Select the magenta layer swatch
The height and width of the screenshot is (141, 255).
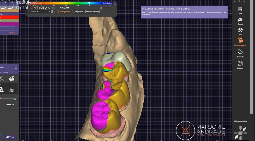(9, 24)
